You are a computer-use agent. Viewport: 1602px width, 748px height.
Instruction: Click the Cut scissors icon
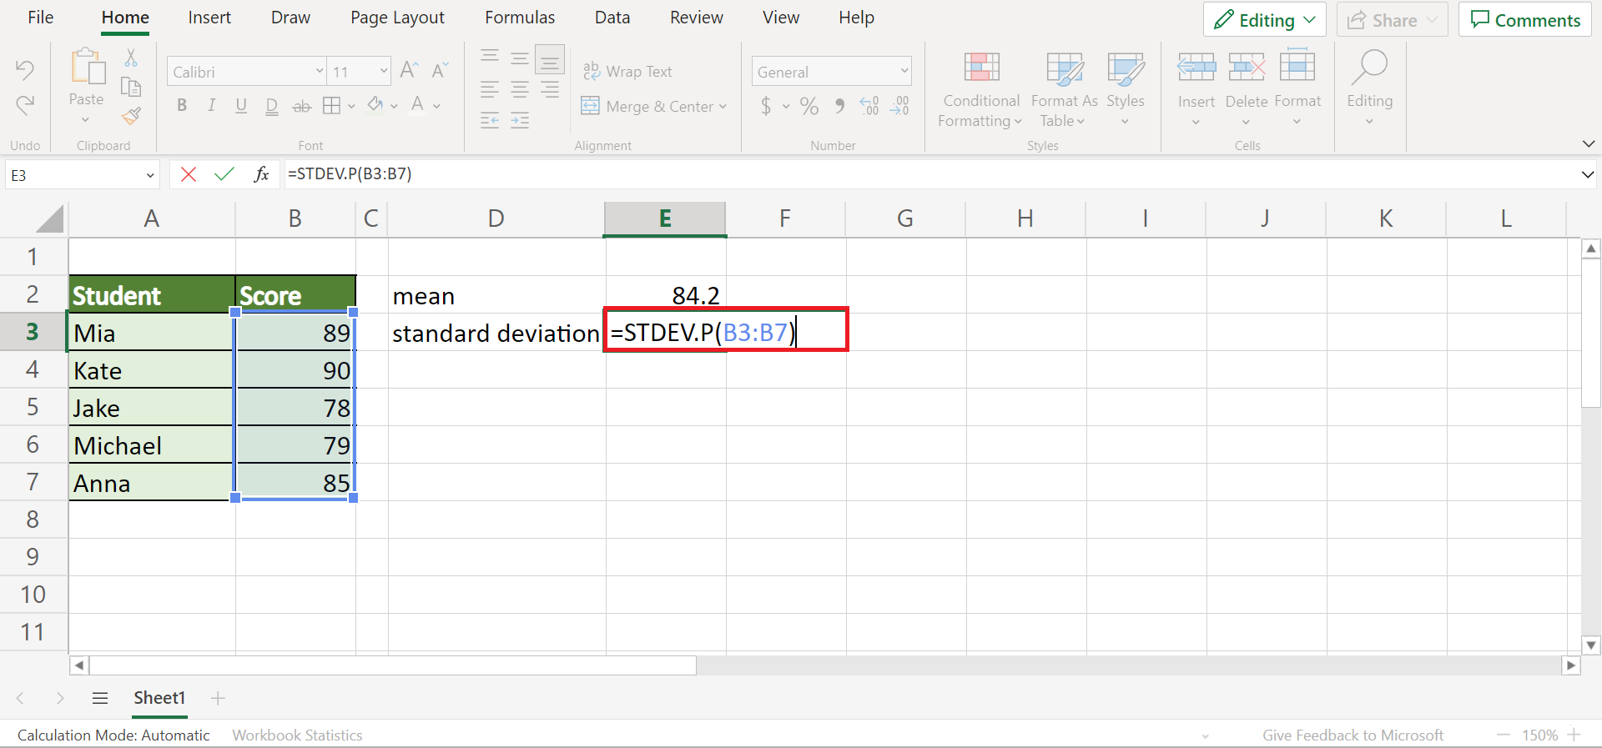pyautogui.click(x=131, y=58)
